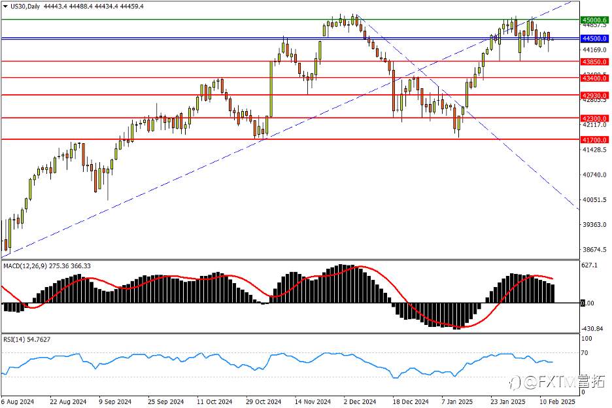
Task: Click the 44169.0 price axis value
Action: 594,50
